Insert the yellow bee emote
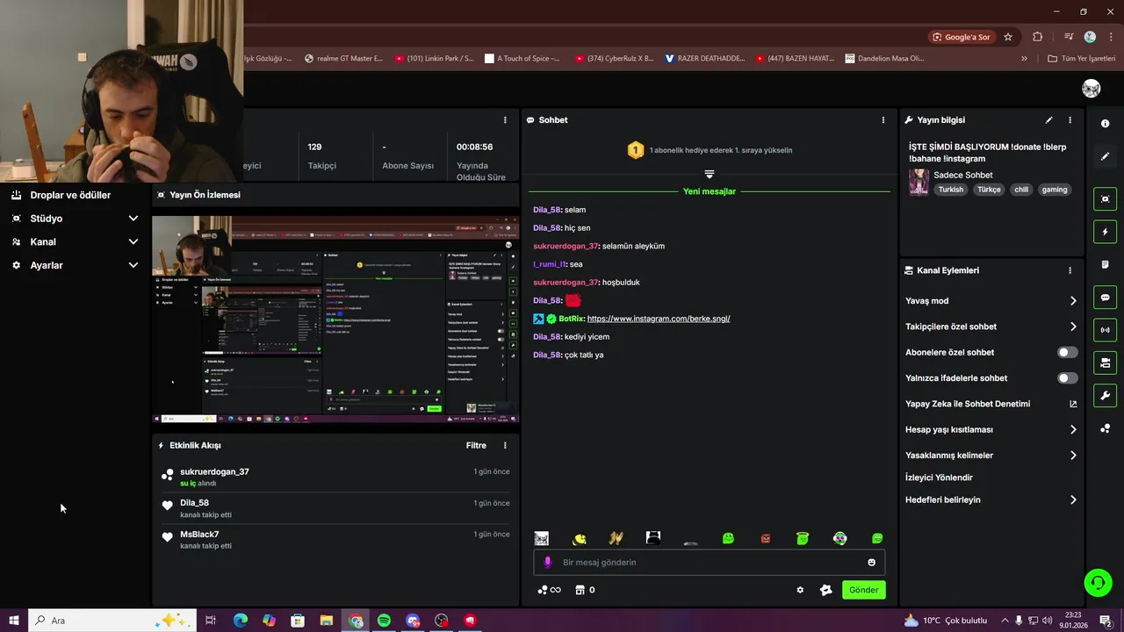The image size is (1124, 632). (580, 538)
